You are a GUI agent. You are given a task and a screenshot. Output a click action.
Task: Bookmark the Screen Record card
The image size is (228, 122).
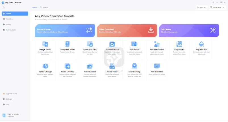[x=120, y=40]
